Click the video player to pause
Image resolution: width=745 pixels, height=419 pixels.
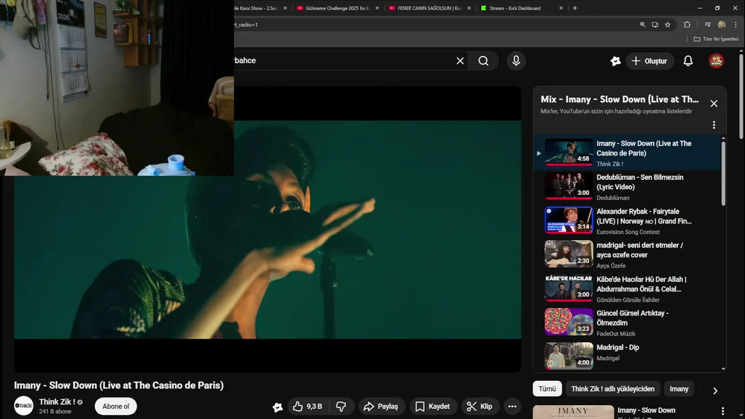(x=268, y=229)
